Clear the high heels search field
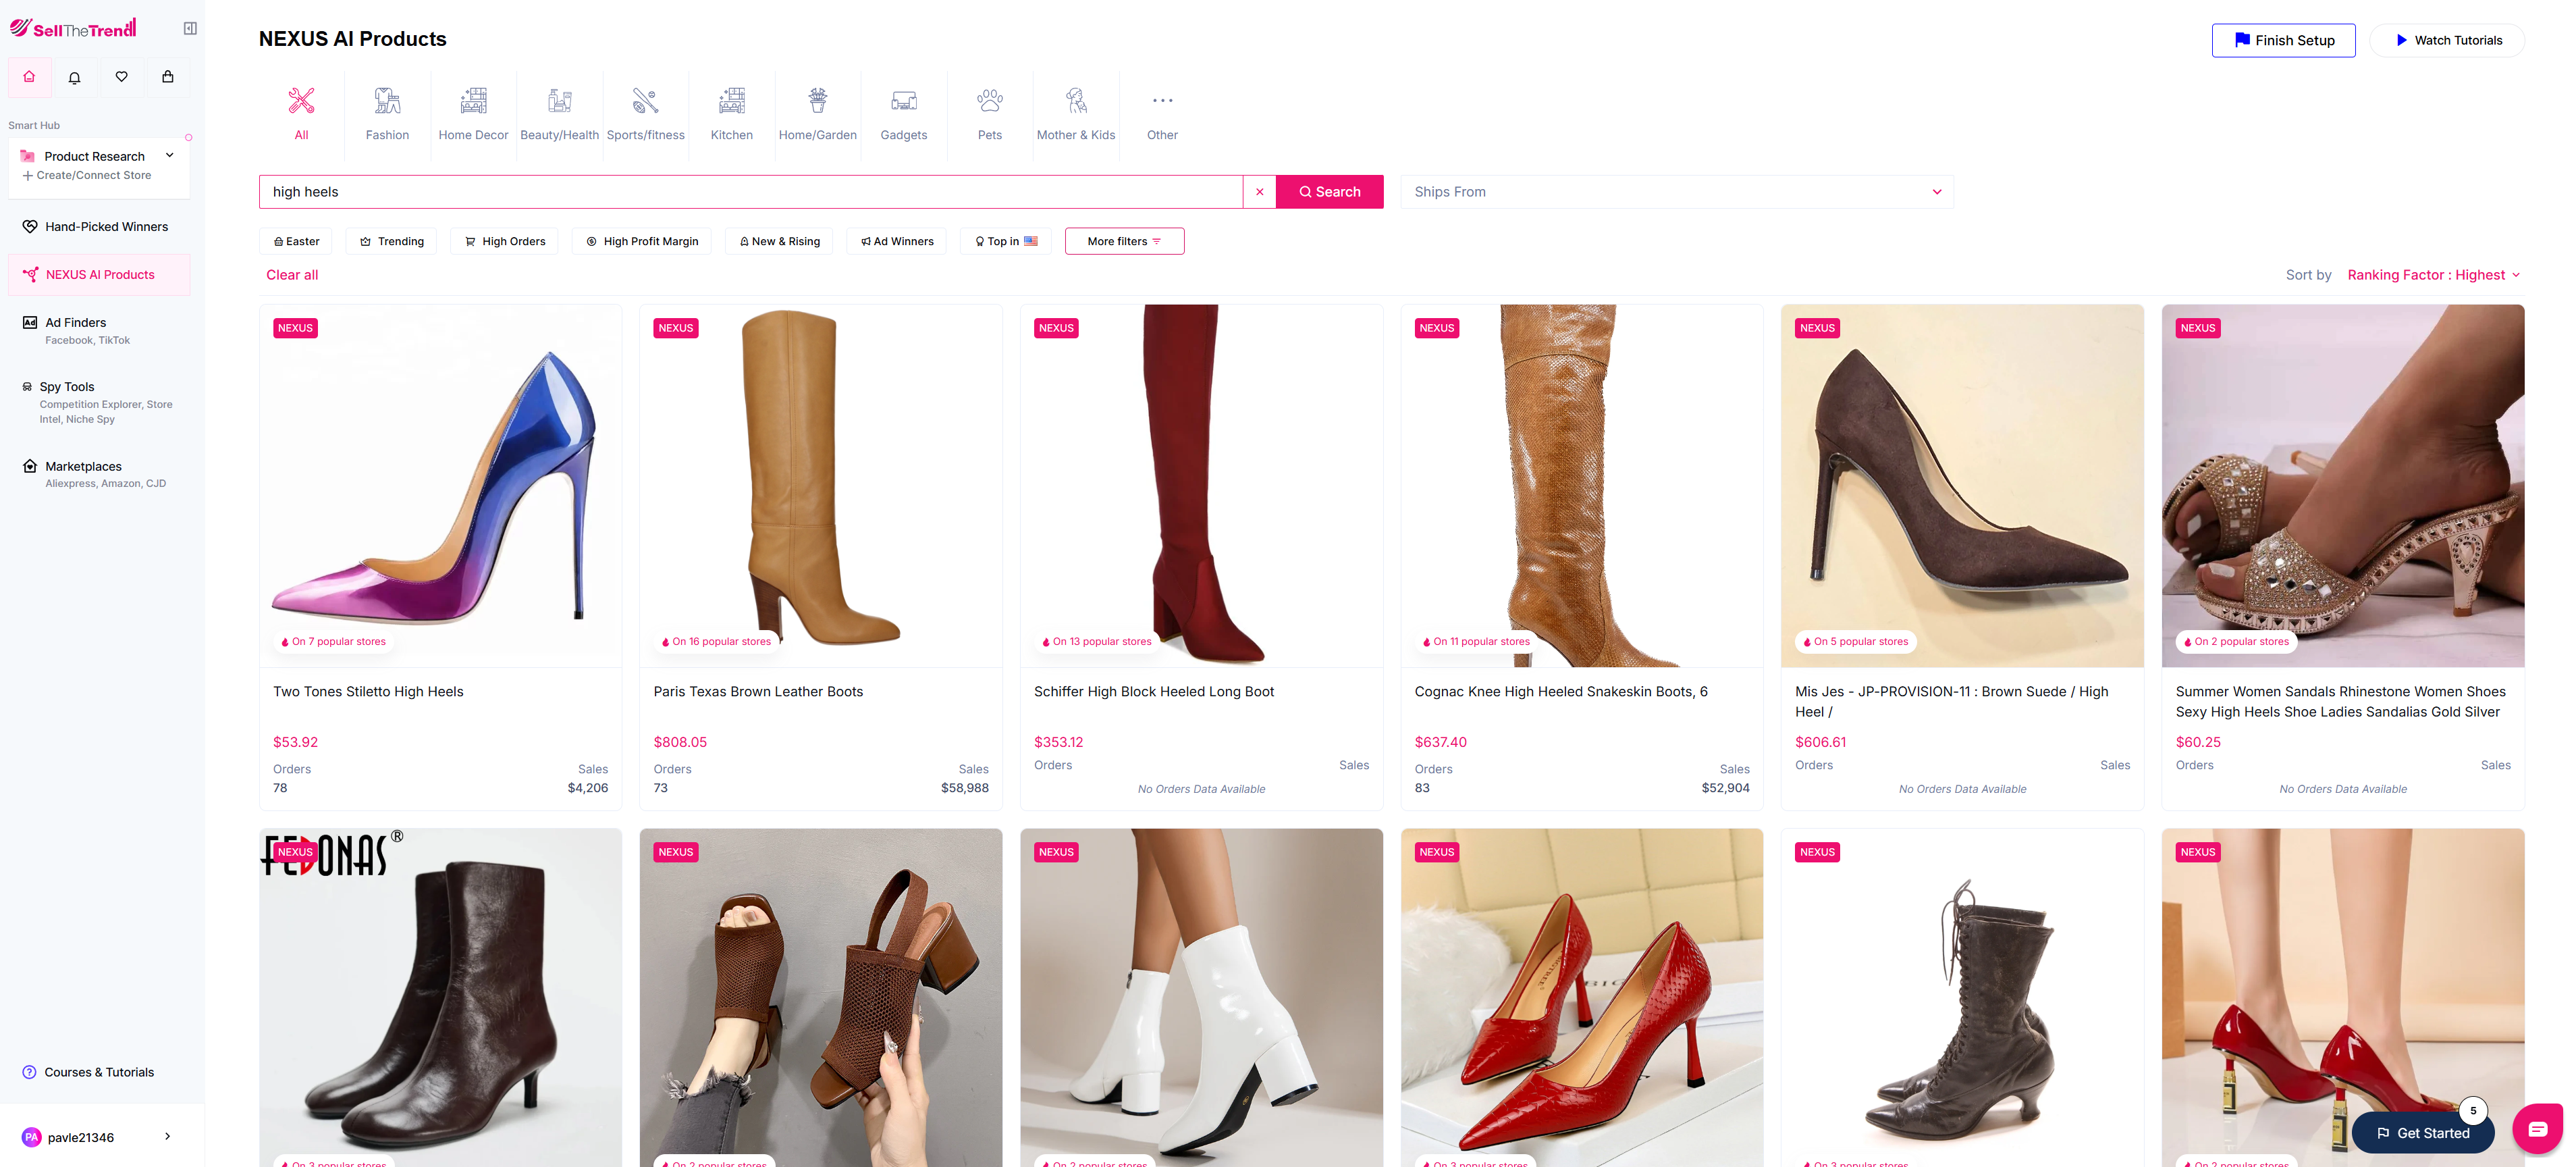Image resolution: width=2576 pixels, height=1167 pixels. click(1259, 191)
